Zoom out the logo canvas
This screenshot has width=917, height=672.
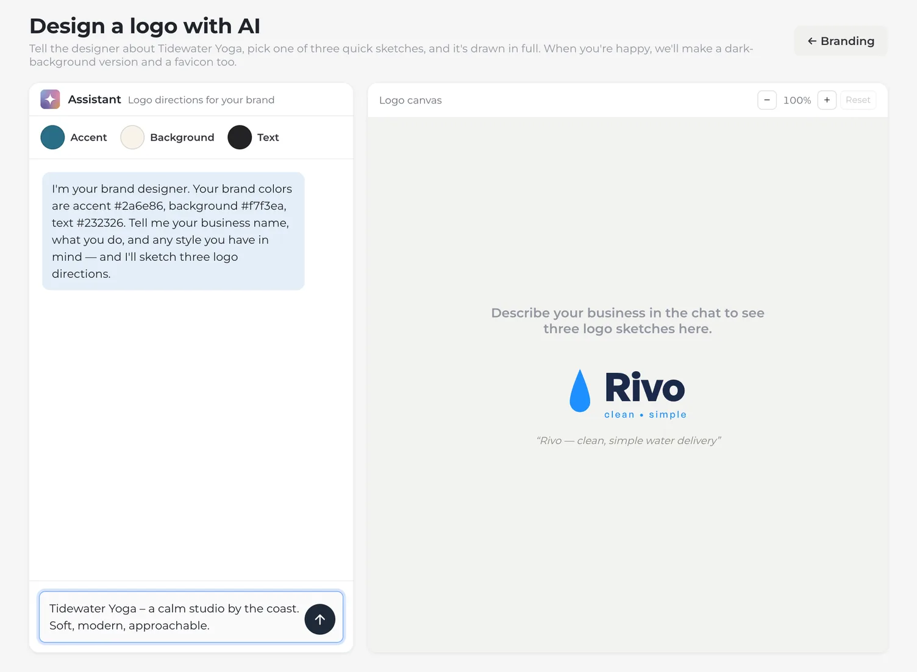(766, 100)
